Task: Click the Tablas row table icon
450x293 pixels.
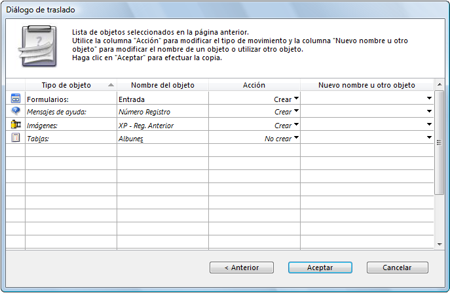Action: 16,138
